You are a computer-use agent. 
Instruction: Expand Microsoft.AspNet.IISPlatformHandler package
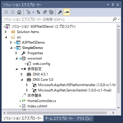(x=27, y=85)
